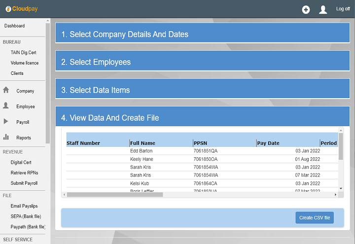Expand the Select Data Items section
The image size is (355, 244).
click(x=202, y=90)
